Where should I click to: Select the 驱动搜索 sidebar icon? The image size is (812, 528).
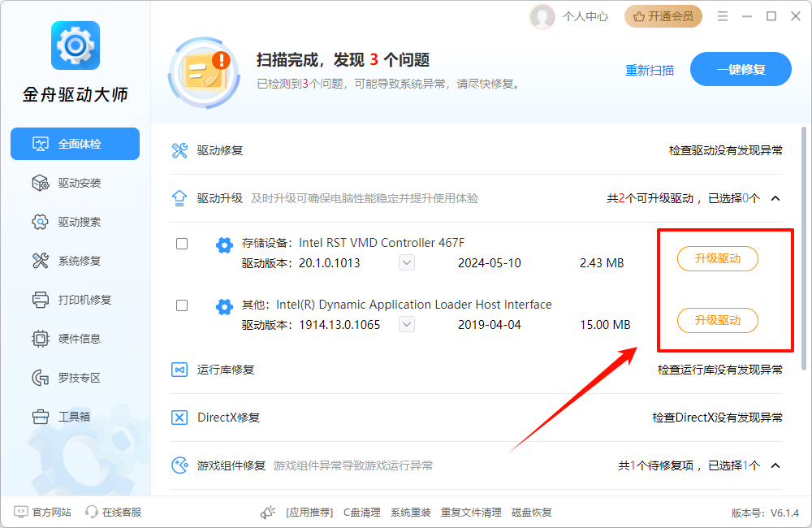tap(75, 222)
